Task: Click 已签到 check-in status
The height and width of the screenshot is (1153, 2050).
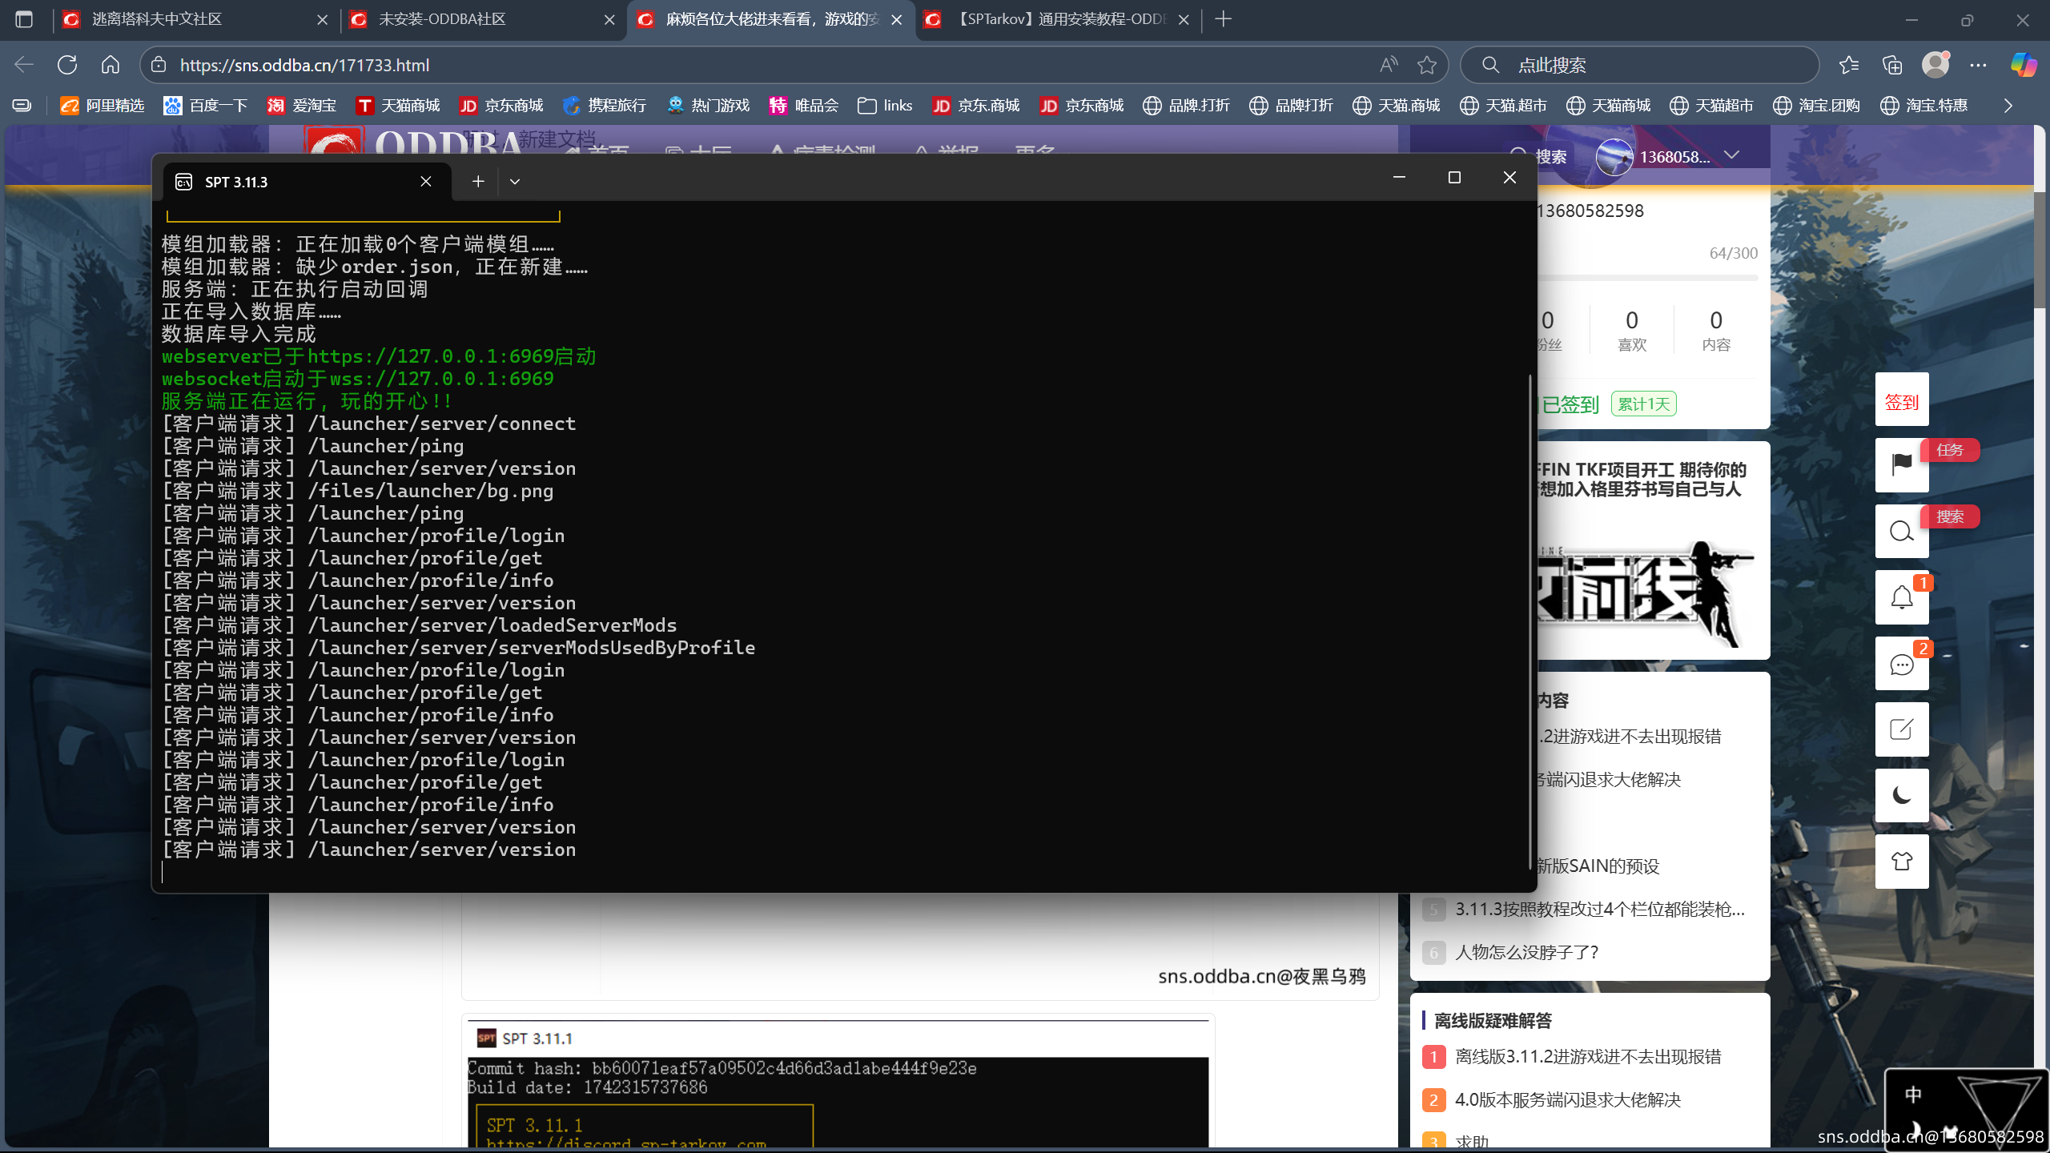Action: (1570, 404)
